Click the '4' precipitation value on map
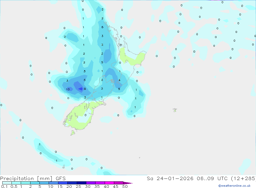Image resolution: width=256 pixels, height=188 pixels. (x=120, y=80)
